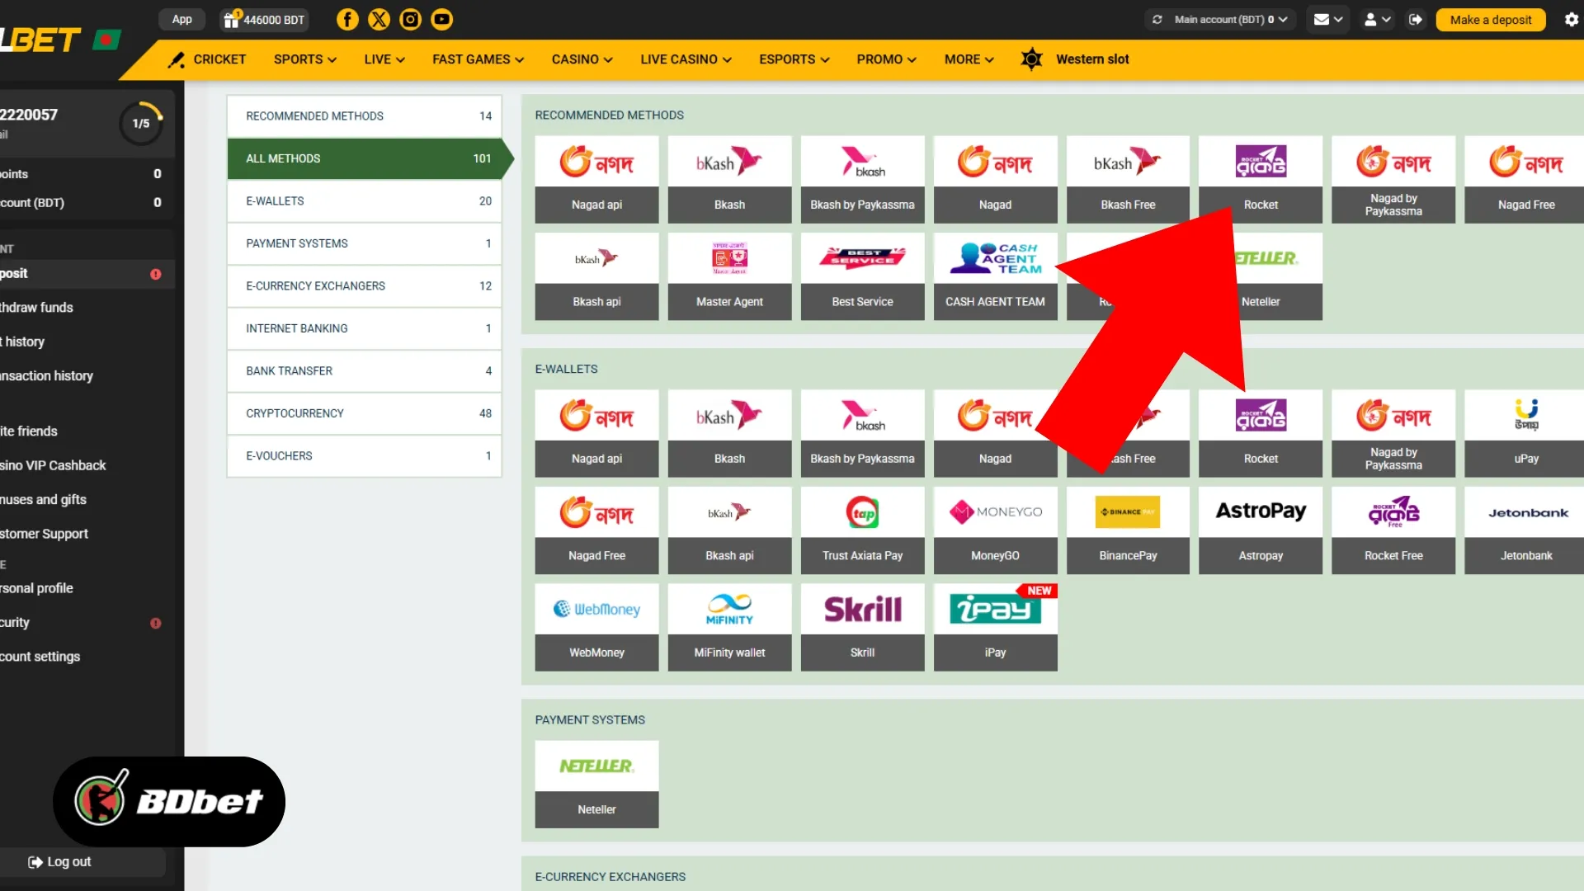The image size is (1584, 891).
Task: Select Skrill wallet
Action: click(x=862, y=627)
